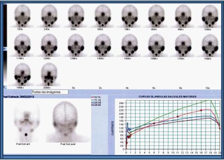Click the 5Min head scan image
Viewport: 224px width, 160px height.
[76, 16]
